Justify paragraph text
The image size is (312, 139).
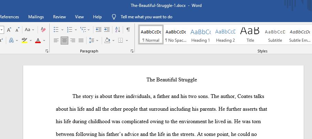pos(81,40)
